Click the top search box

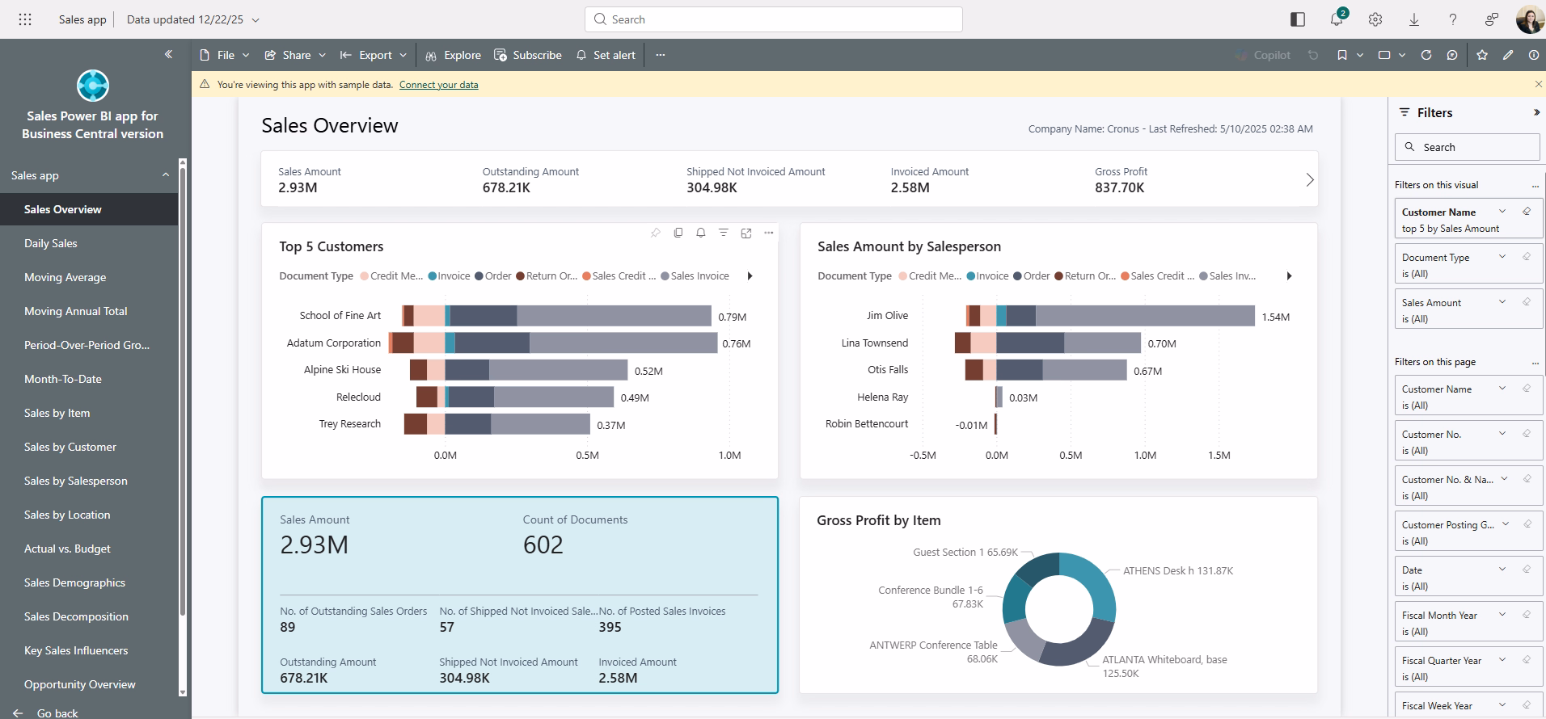point(774,19)
